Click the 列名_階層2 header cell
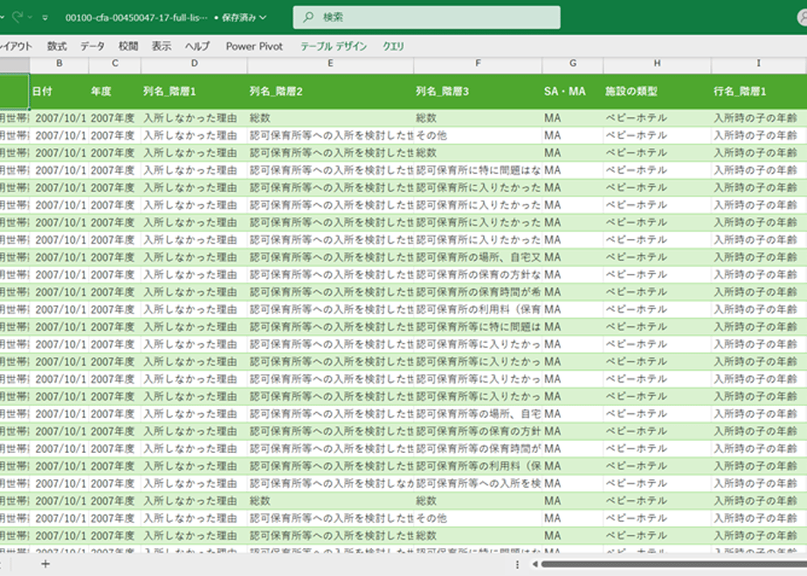Viewport: 807px width, 576px height. (x=330, y=92)
